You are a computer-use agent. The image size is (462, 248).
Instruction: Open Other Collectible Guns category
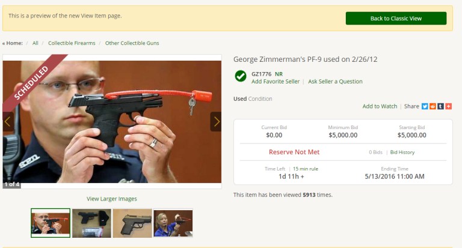point(132,43)
